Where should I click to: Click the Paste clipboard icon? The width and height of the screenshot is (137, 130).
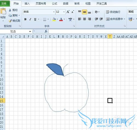point(3,11)
